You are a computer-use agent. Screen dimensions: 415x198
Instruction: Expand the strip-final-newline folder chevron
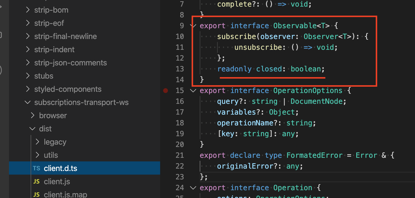pyautogui.click(x=28, y=36)
